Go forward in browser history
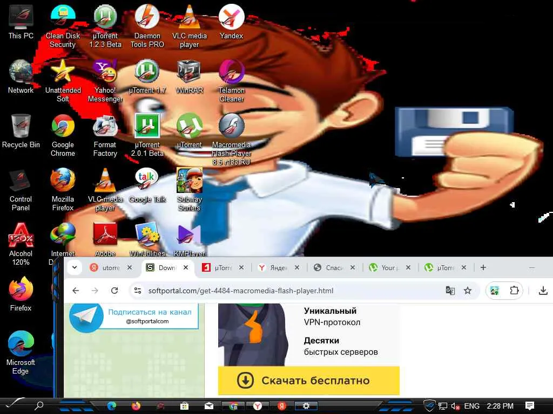 [95, 291]
